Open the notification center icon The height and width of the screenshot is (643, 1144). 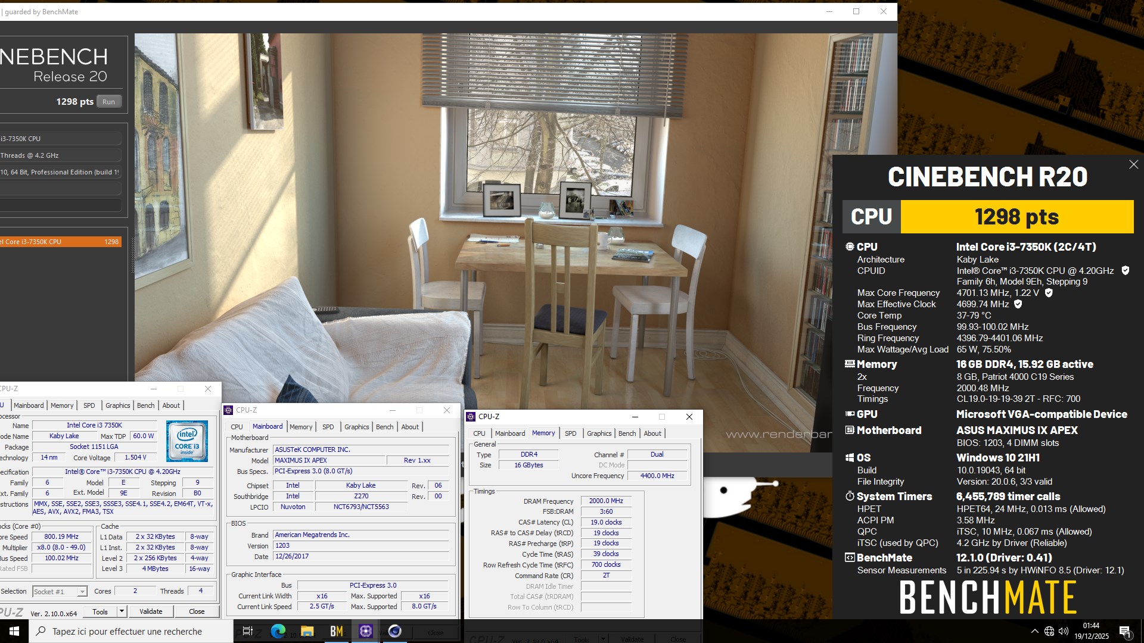(1125, 631)
